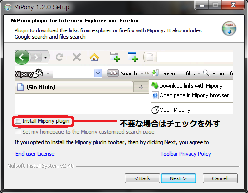Image resolution: width=248 pixels, height=193 pixels.
Task: Click the home house icon
Action: point(94,57)
